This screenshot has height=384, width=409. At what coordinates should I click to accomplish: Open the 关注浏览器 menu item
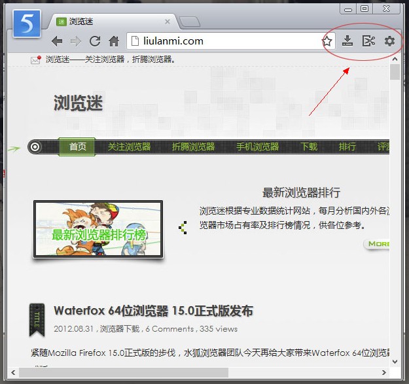129,147
